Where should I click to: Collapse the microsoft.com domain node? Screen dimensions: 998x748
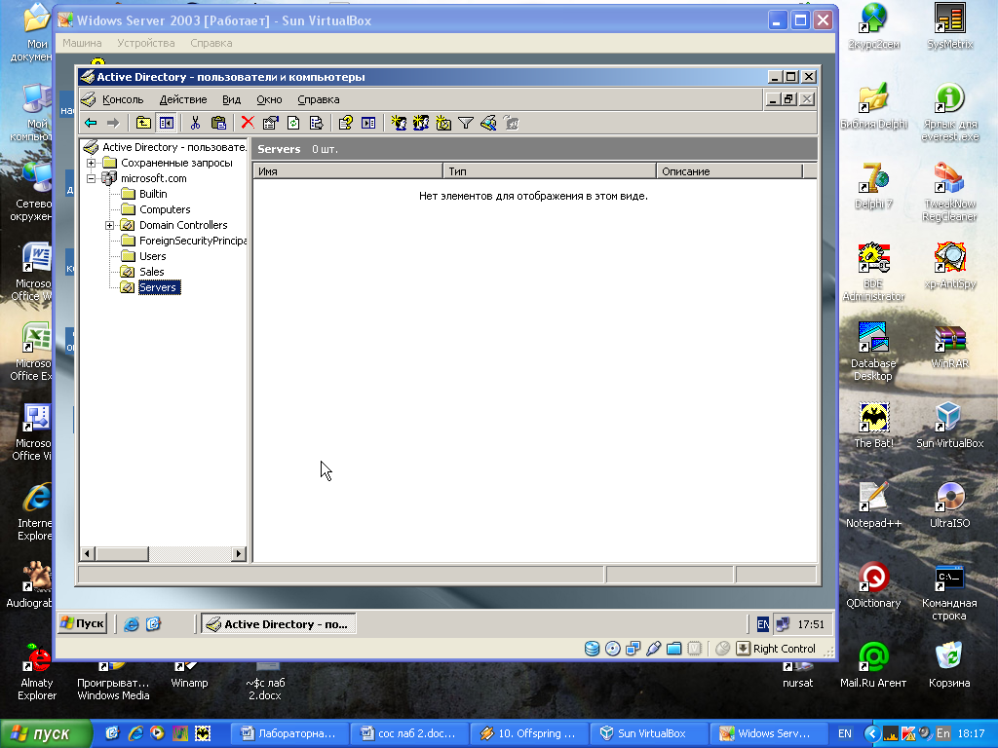(x=91, y=179)
